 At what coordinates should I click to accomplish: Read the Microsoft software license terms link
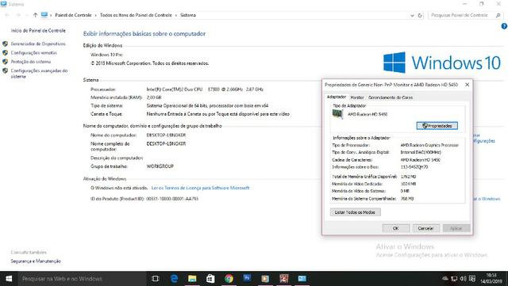click(200, 188)
